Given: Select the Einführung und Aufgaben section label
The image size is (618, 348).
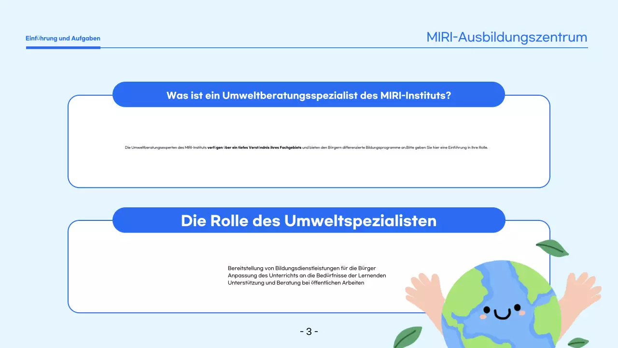Looking at the screenshot, I should [x=63, y=38].
